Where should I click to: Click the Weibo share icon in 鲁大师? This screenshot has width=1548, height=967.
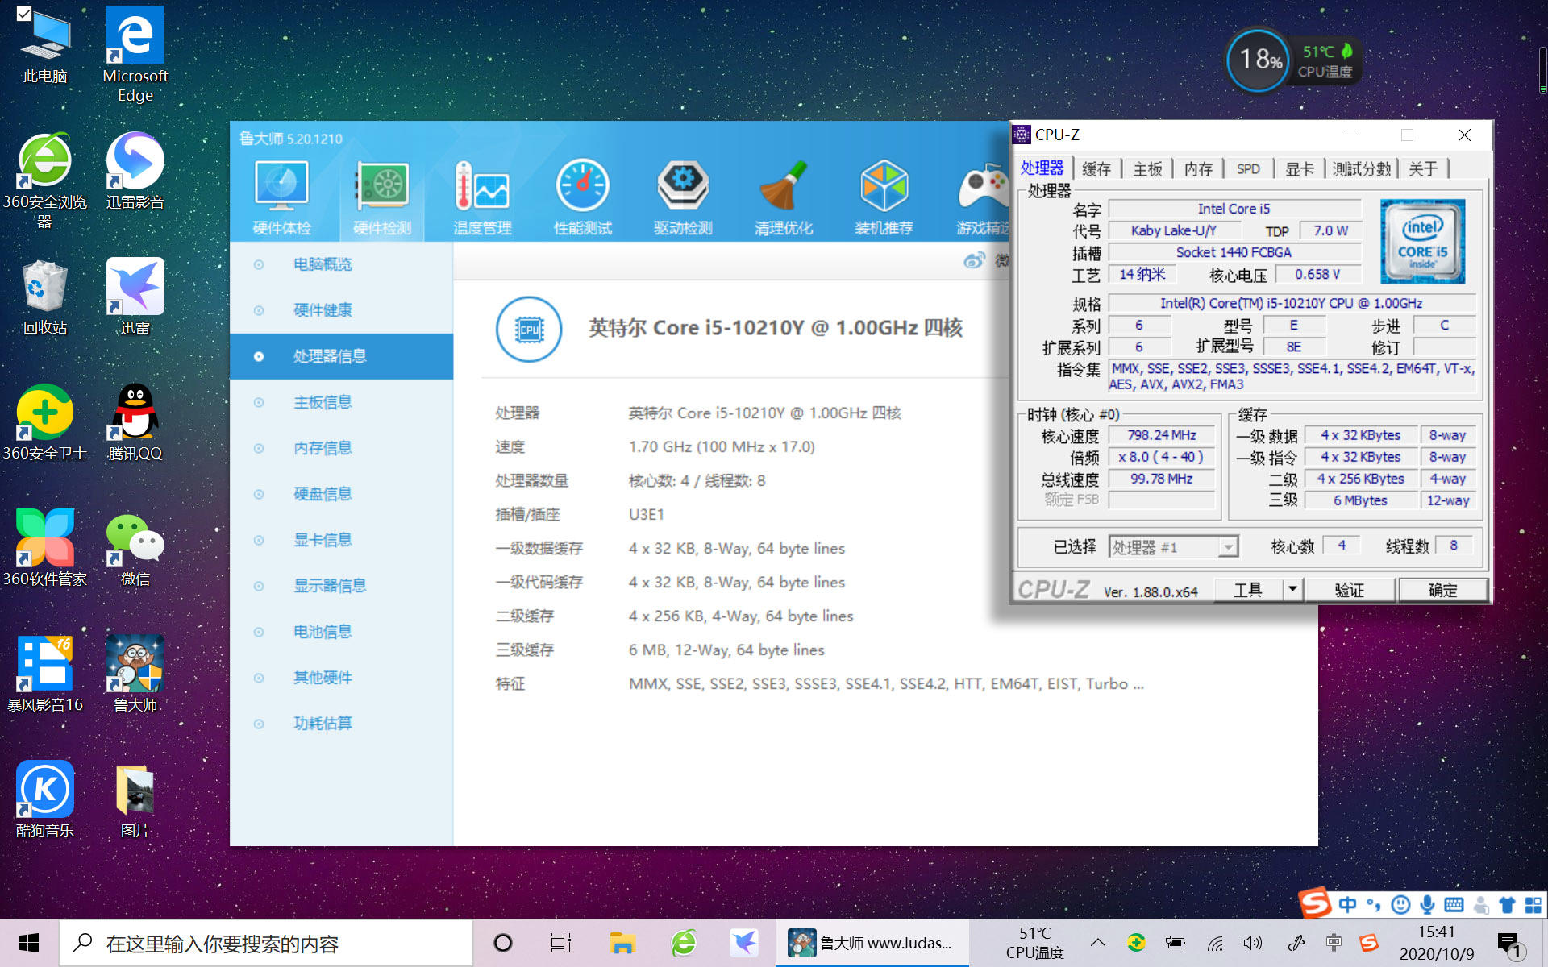pyautogui.click(x=974, y=260)
